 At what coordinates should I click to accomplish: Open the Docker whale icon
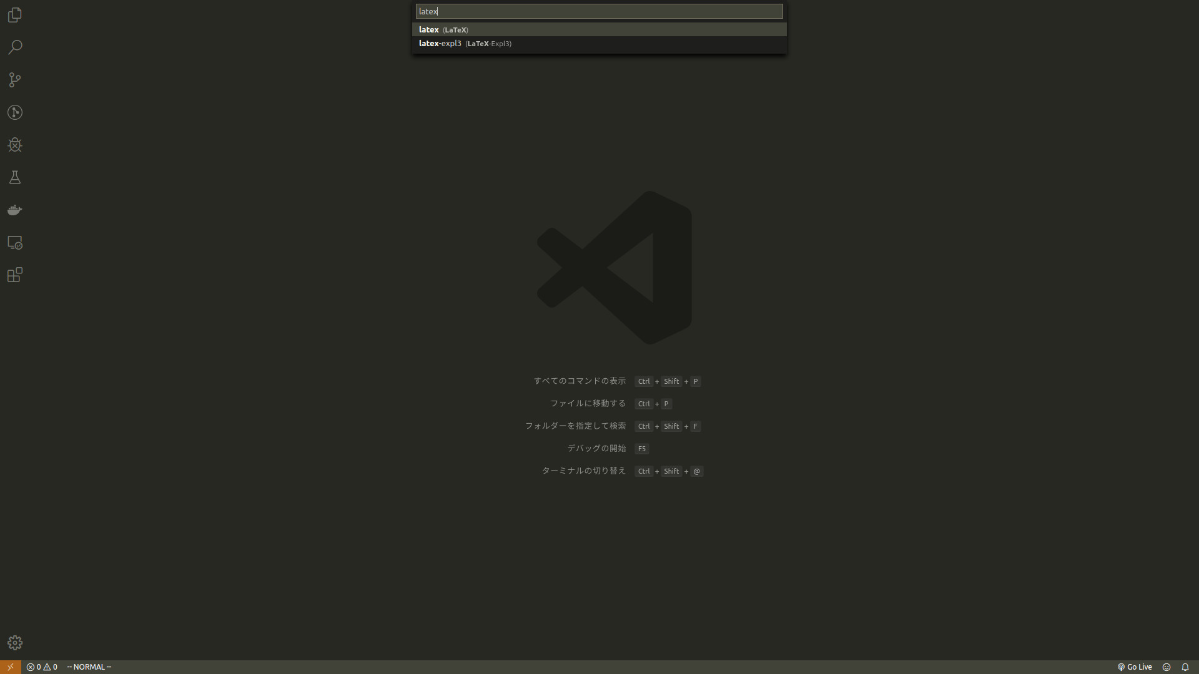tap(15, 210)
